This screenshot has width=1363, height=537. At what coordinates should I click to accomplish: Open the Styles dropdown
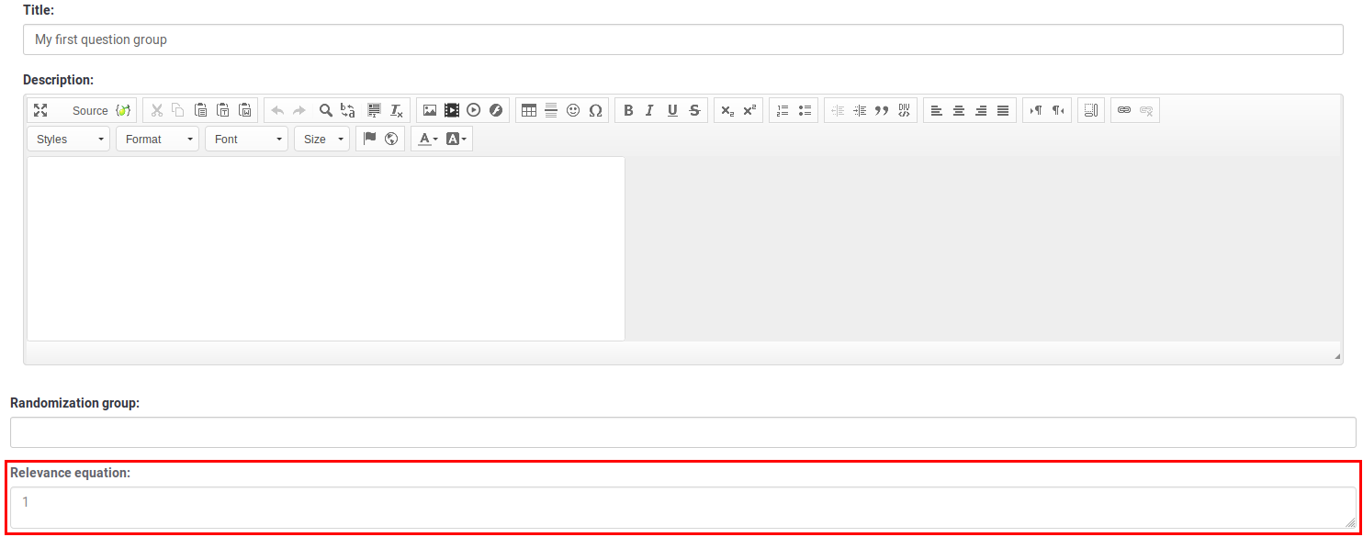click(x=69, y=140)
